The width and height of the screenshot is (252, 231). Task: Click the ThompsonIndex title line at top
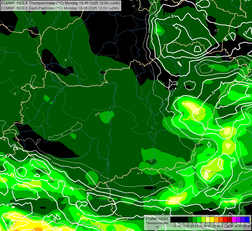pos(60,3)
